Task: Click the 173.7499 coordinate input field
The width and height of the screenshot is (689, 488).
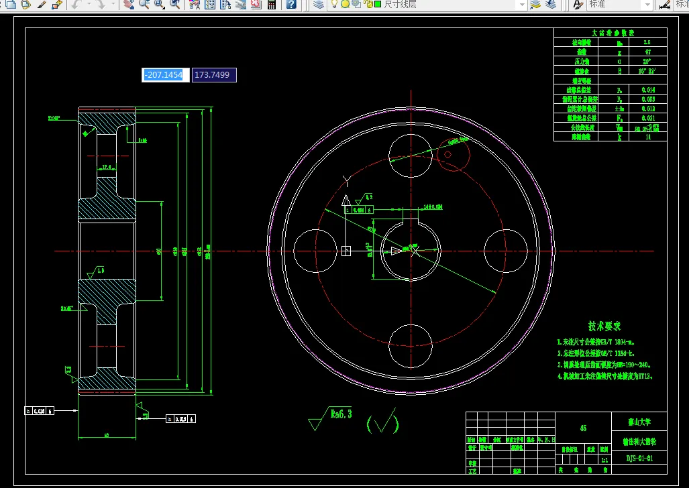Action: pos(214,75)
